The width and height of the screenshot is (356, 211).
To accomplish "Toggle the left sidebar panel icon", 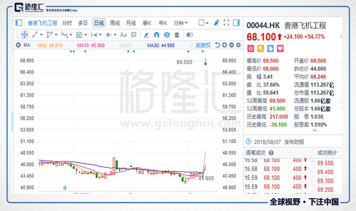I will [19, 23].
